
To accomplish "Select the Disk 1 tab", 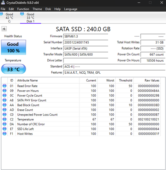I will click(30, 18).
